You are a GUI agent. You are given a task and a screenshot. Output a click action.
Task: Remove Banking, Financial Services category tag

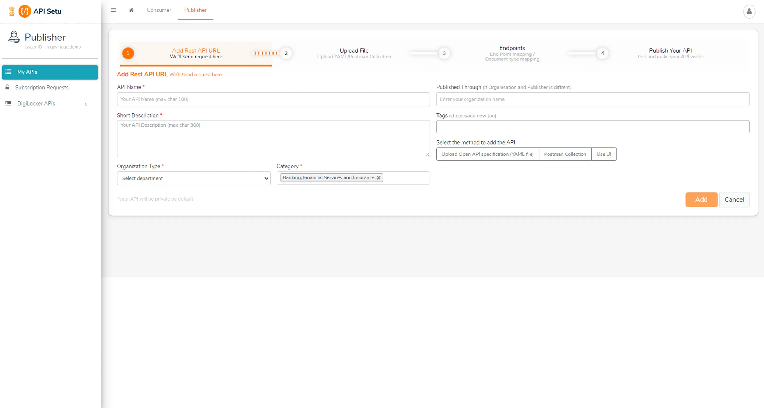point(379,178)
